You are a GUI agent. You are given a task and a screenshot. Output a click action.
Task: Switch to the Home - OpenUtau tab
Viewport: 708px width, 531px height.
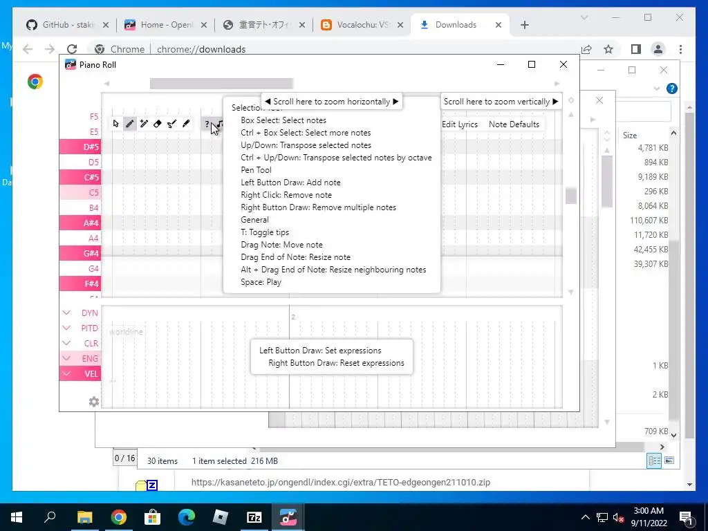coord(166,25)
